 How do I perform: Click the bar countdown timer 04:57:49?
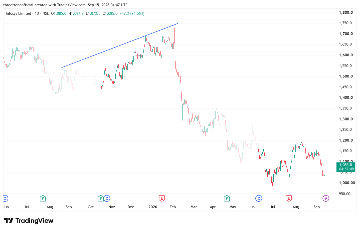tap(346, 169)
